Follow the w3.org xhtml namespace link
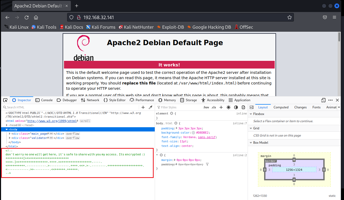The height and width of the screenshot is (200, 344). coord(52,121)
